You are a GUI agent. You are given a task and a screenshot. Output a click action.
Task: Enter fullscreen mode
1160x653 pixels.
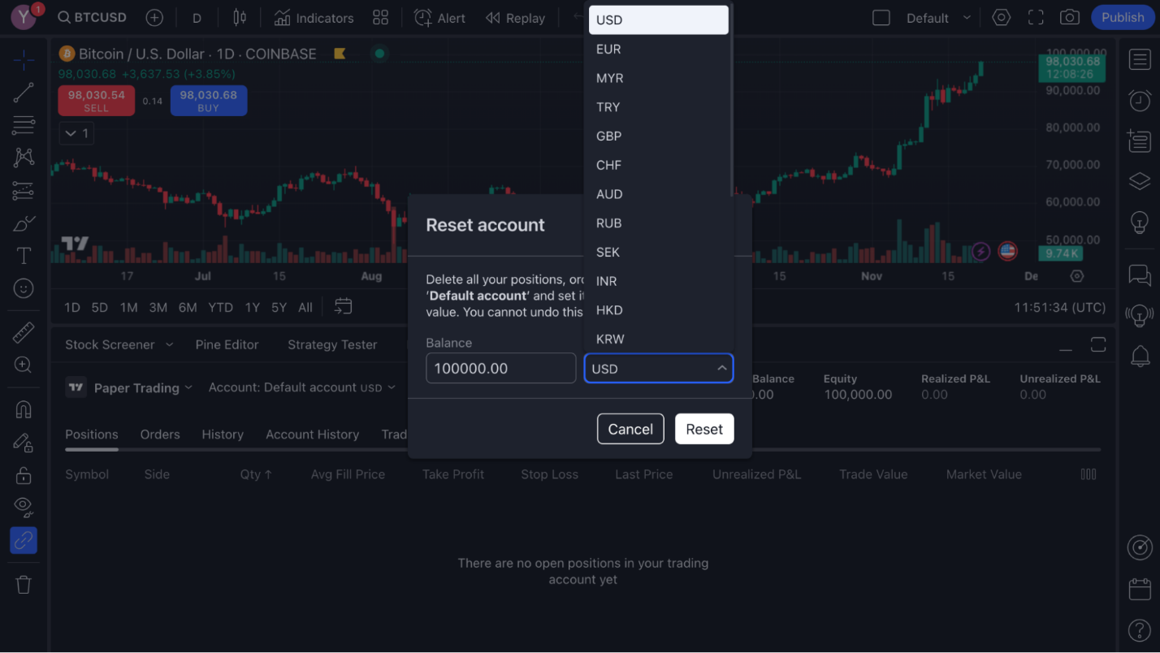point(1036,17)
